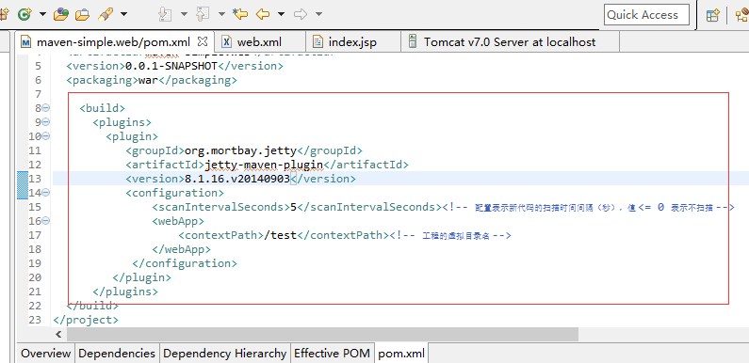Open the New Java Class dropdown arrow
This screenshot has height=363, width=749.
tap(42, 14)
